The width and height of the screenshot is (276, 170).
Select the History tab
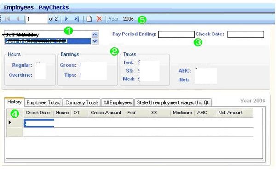pyautogui.click(x=14, y=102)
